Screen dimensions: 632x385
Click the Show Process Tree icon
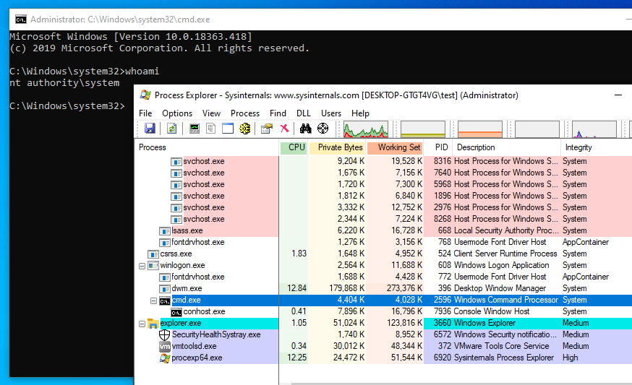point(211,129)
